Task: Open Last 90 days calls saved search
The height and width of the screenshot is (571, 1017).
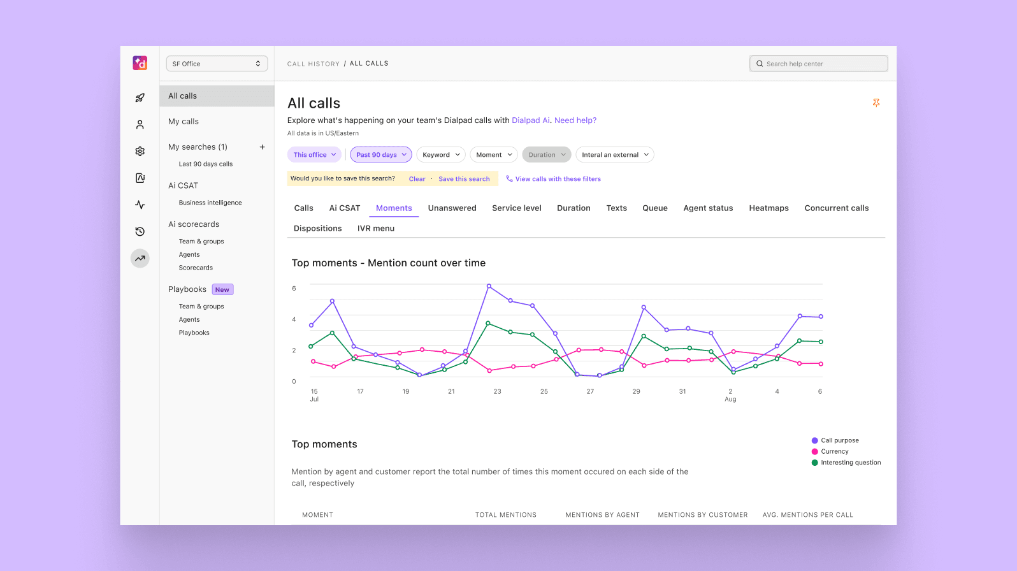Action: click(205, 164)
